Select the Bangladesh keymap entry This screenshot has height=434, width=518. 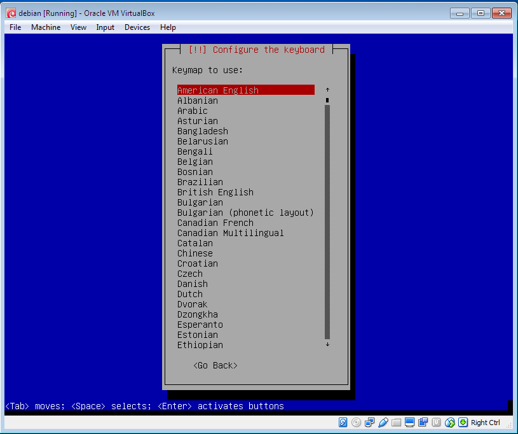pyautogui.click(x=203, y=131)
